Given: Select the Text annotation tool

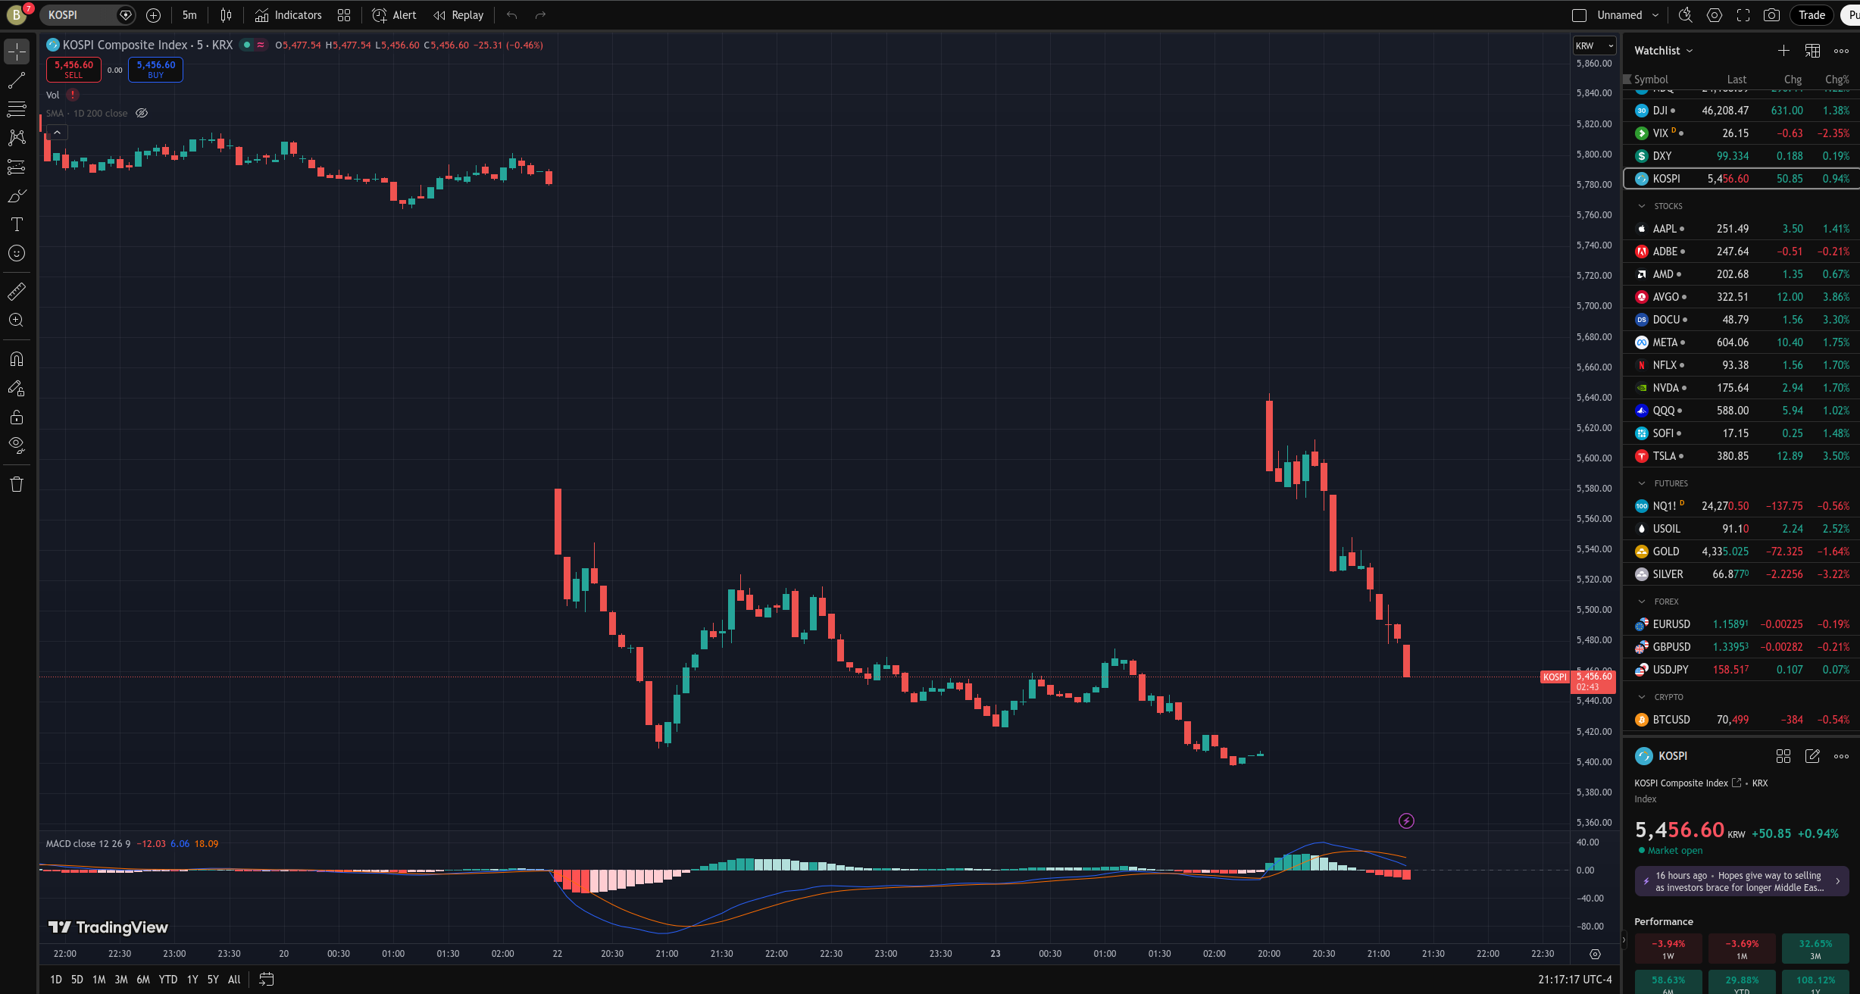Looking at the screenshot, I should click(x=17, y=224).
